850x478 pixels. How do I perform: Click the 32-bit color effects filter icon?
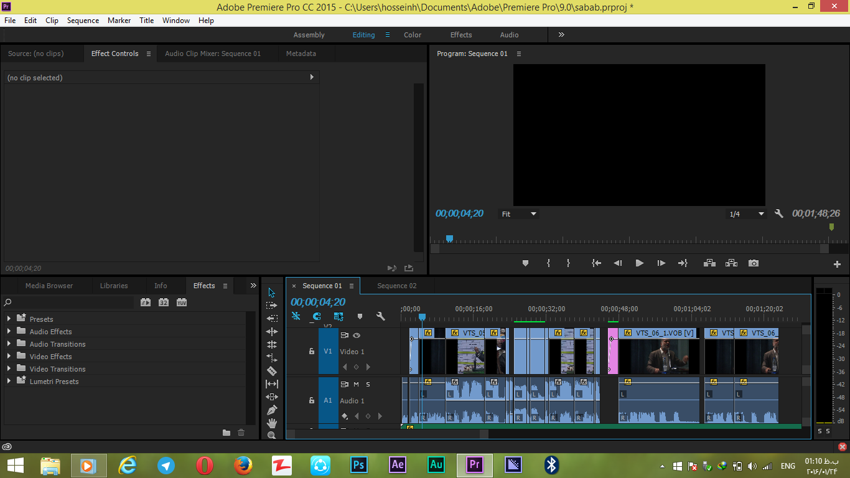(164, 302)
